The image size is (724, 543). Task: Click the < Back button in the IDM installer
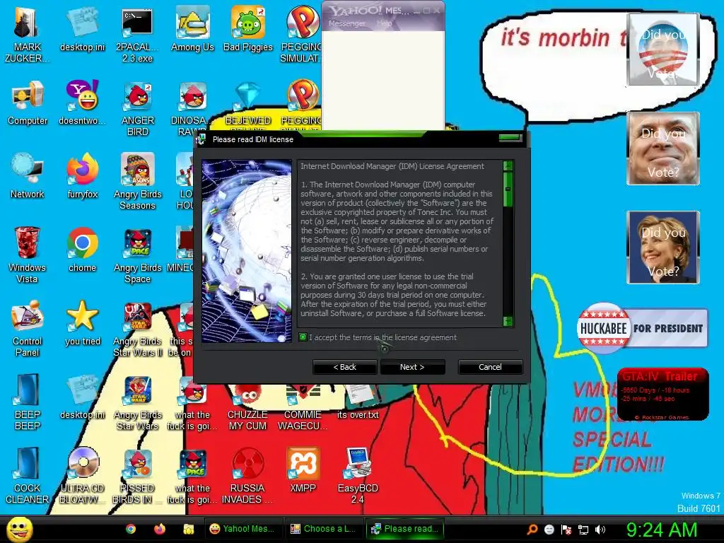pos(344,367)
